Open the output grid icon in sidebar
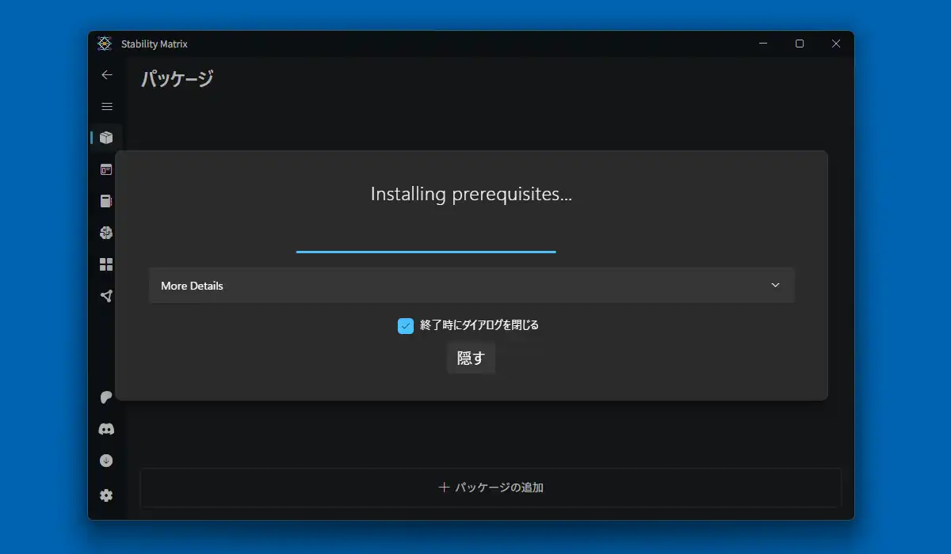 (106, 264)
